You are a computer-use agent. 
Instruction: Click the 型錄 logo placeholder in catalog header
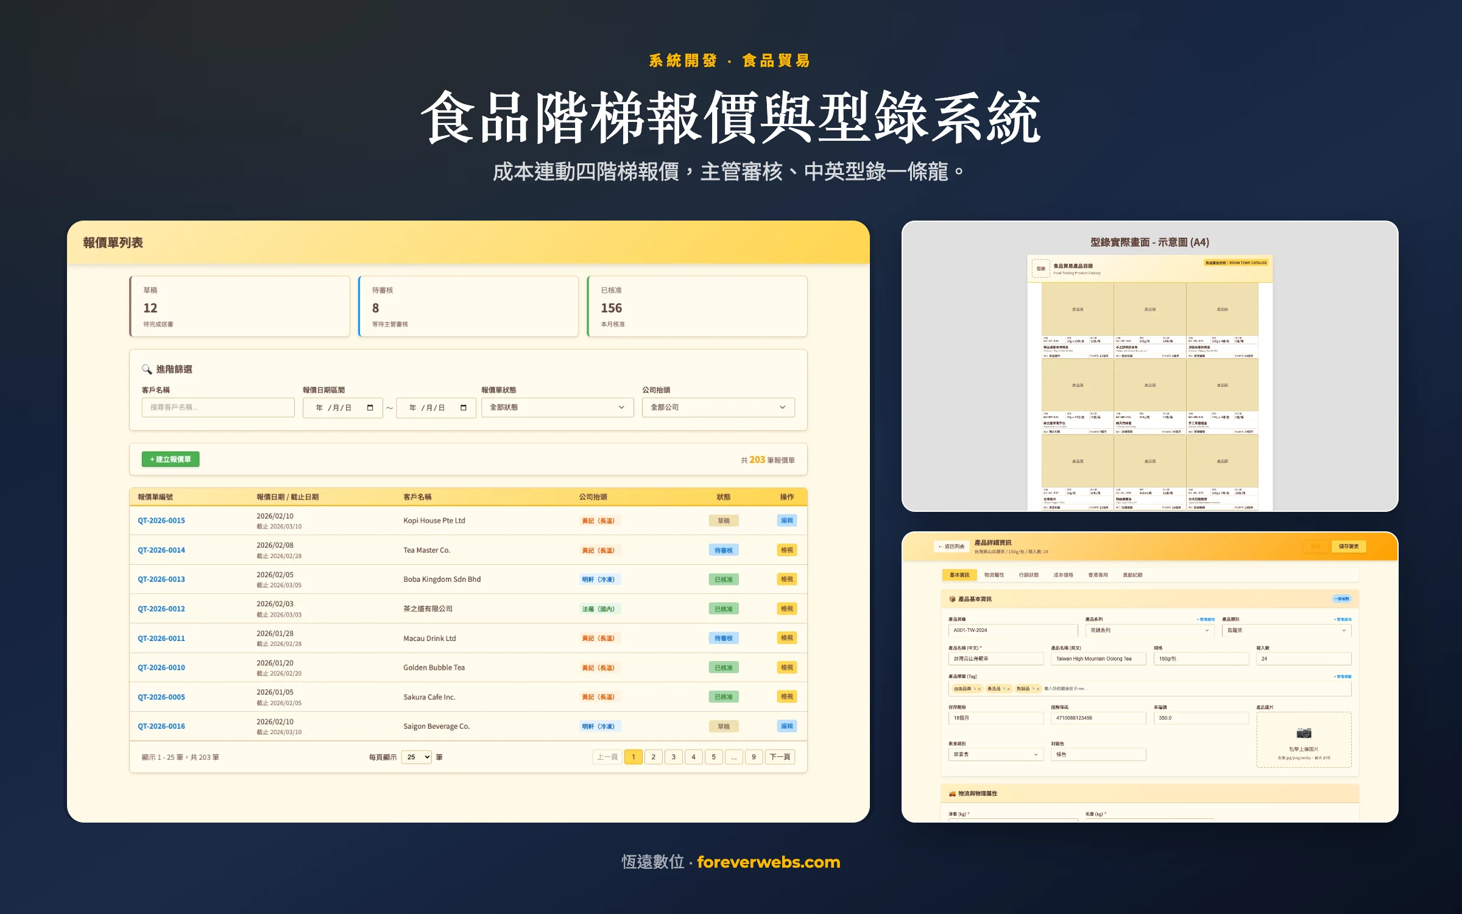(1040, 268)
